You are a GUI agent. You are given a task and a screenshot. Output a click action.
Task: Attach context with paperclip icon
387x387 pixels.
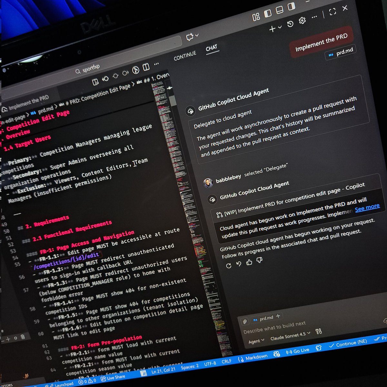pos(244,322)
